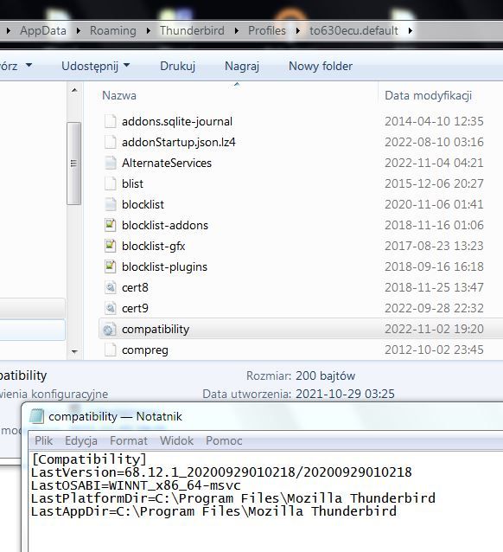Click the Notatnik notepad icon in title bar

(x=37, y=416)
